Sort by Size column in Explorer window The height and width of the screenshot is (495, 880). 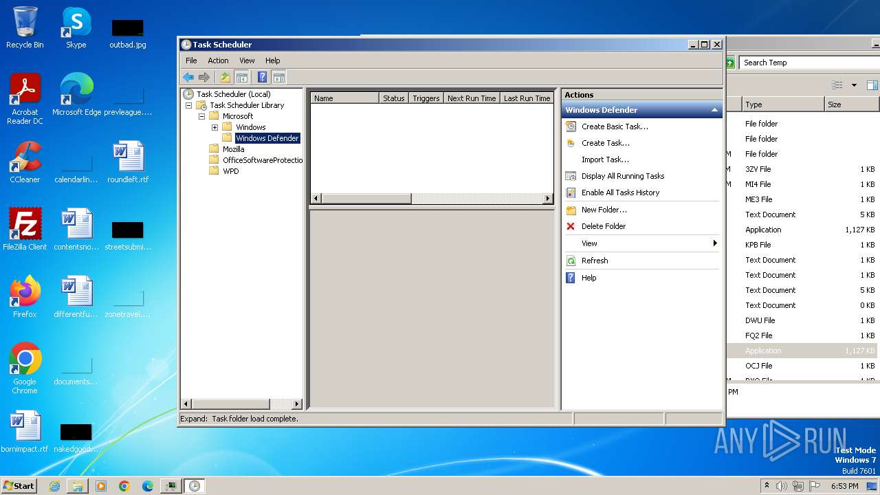click(851, 104)
